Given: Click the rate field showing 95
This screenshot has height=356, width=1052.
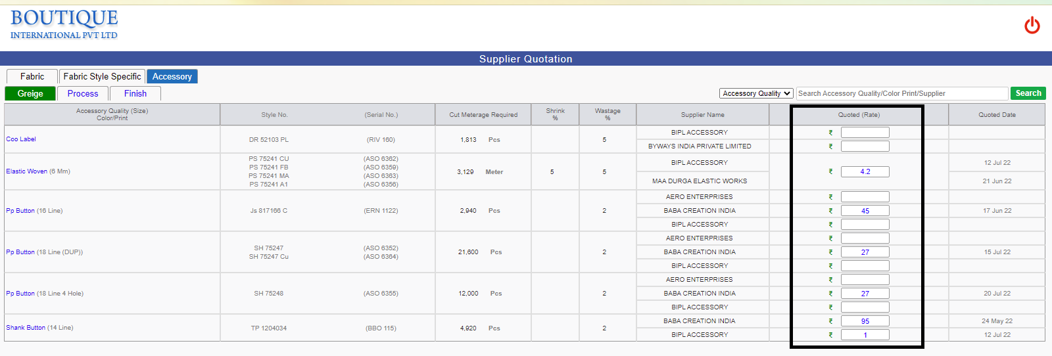Looking at the screenshot, I should (x=865, y=321).
